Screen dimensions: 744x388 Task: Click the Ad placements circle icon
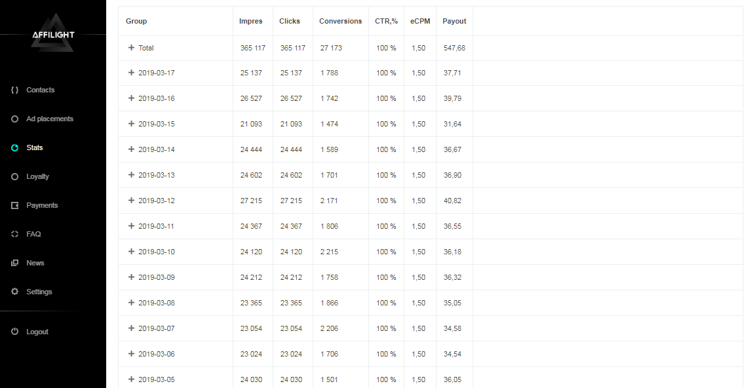(x=14, y=119)
